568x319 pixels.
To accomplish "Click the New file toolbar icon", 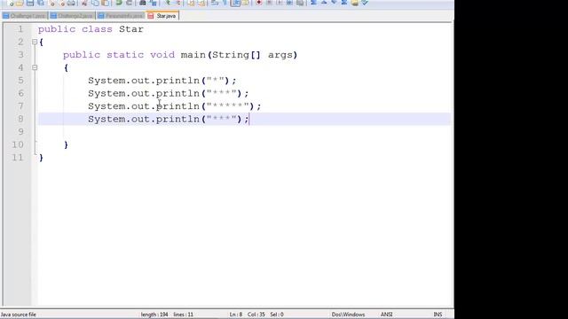I will pyautogui.click(x=10, y=3).
